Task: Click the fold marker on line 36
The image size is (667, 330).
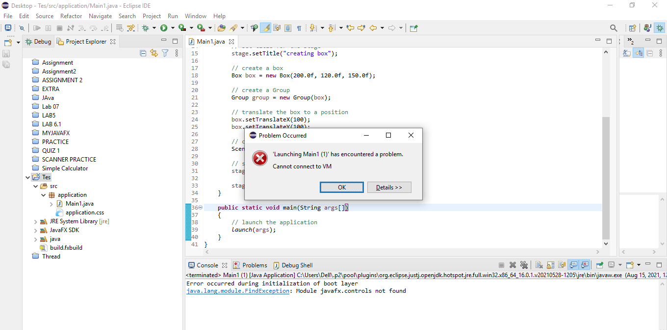Action: 200,208
